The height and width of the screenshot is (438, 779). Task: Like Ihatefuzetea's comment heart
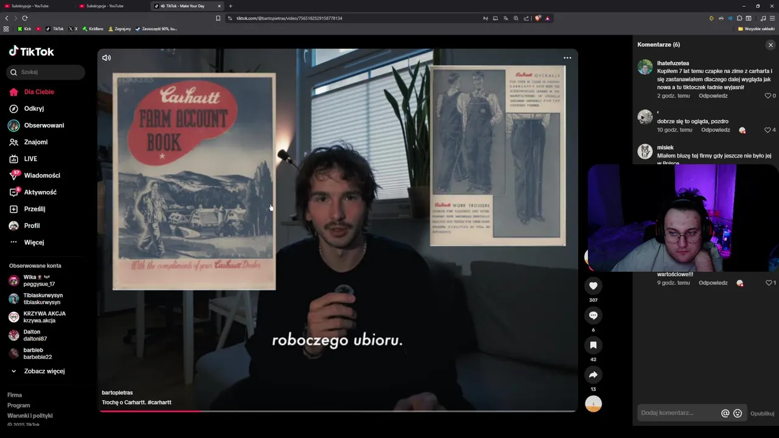[768, 96]
